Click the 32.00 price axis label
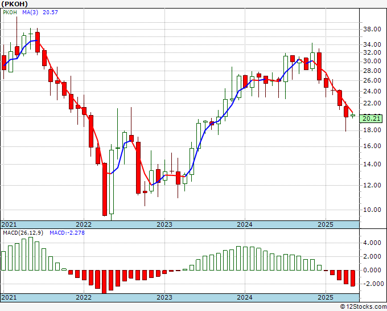 (x=372, y=52)
